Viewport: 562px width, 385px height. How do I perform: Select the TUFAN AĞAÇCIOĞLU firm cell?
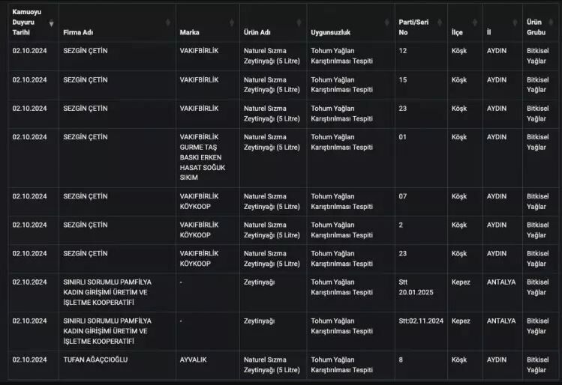point(95,360)
